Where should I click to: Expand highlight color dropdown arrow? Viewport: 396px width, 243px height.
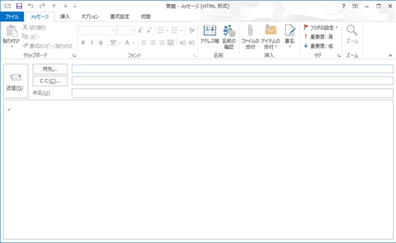coord(120,43)
